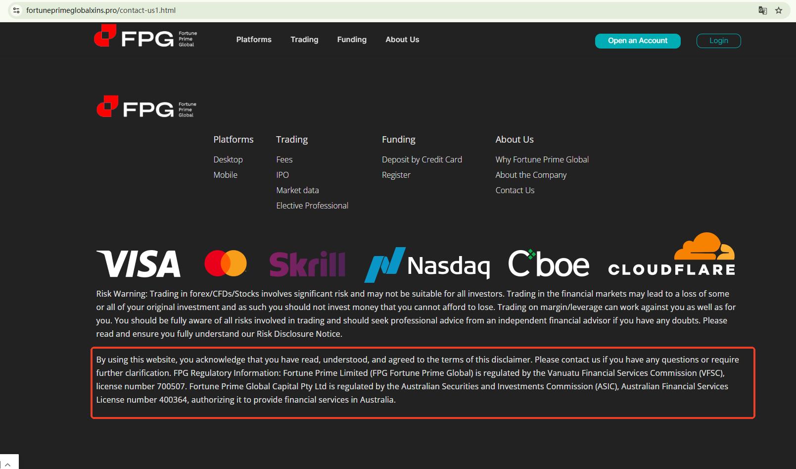This screenshot has width=796, height=469.
Task: Click the FPG logo above the footer links
Action: [x=146, y=107]
